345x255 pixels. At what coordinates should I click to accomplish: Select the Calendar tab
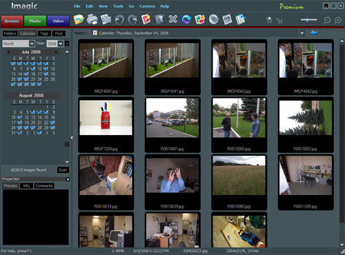28,34
